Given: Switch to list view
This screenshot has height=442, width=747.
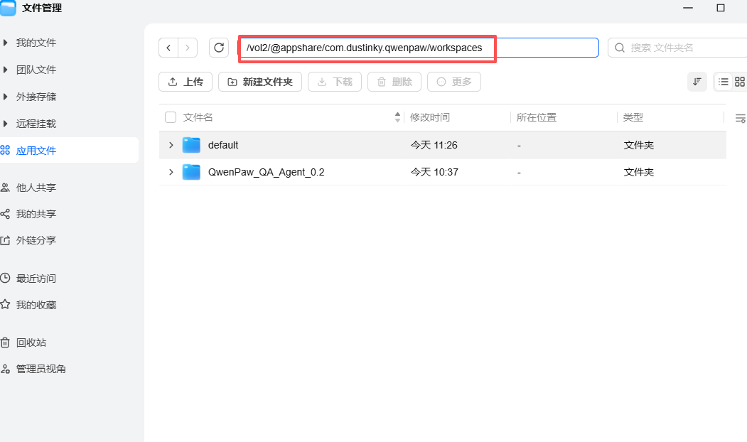Looking at the screenshot, I should tap(723, 82).
